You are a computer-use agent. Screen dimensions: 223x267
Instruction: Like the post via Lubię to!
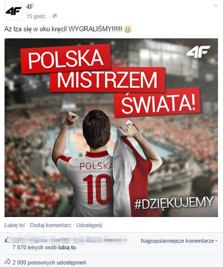click(15, 225)
